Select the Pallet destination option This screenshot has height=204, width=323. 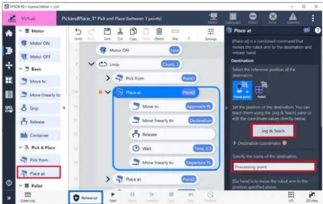point(261,90)
